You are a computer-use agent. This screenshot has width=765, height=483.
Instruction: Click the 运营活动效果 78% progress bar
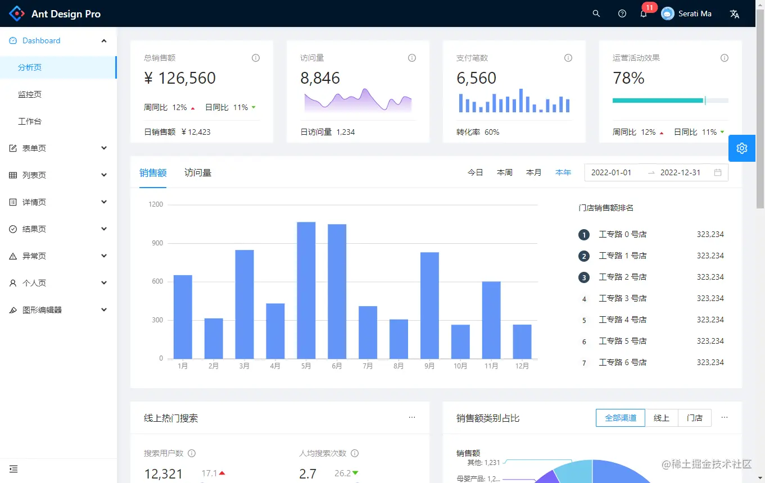(671, 101)
